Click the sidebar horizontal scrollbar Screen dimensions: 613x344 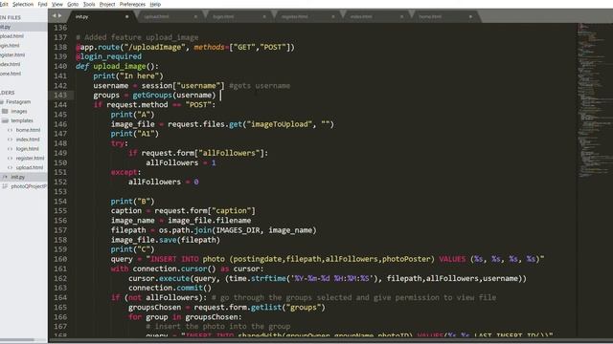17,340
